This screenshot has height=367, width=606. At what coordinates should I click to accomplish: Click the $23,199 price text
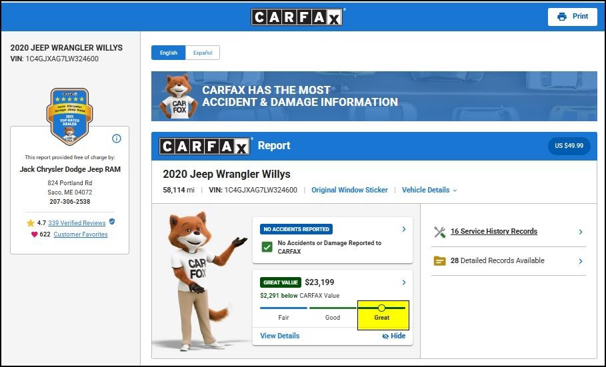click(x=319, y=282)
